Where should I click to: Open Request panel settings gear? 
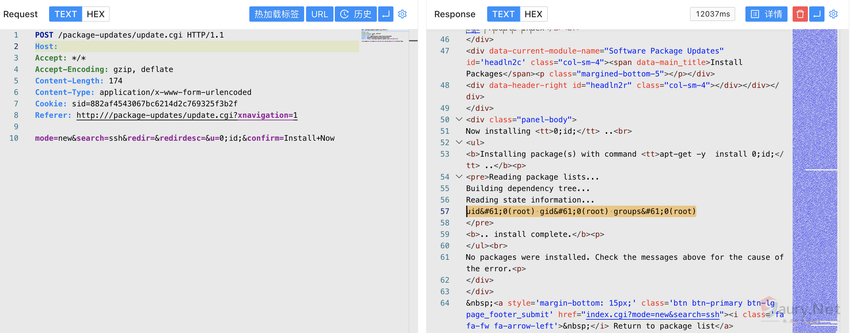pos(402,14)
